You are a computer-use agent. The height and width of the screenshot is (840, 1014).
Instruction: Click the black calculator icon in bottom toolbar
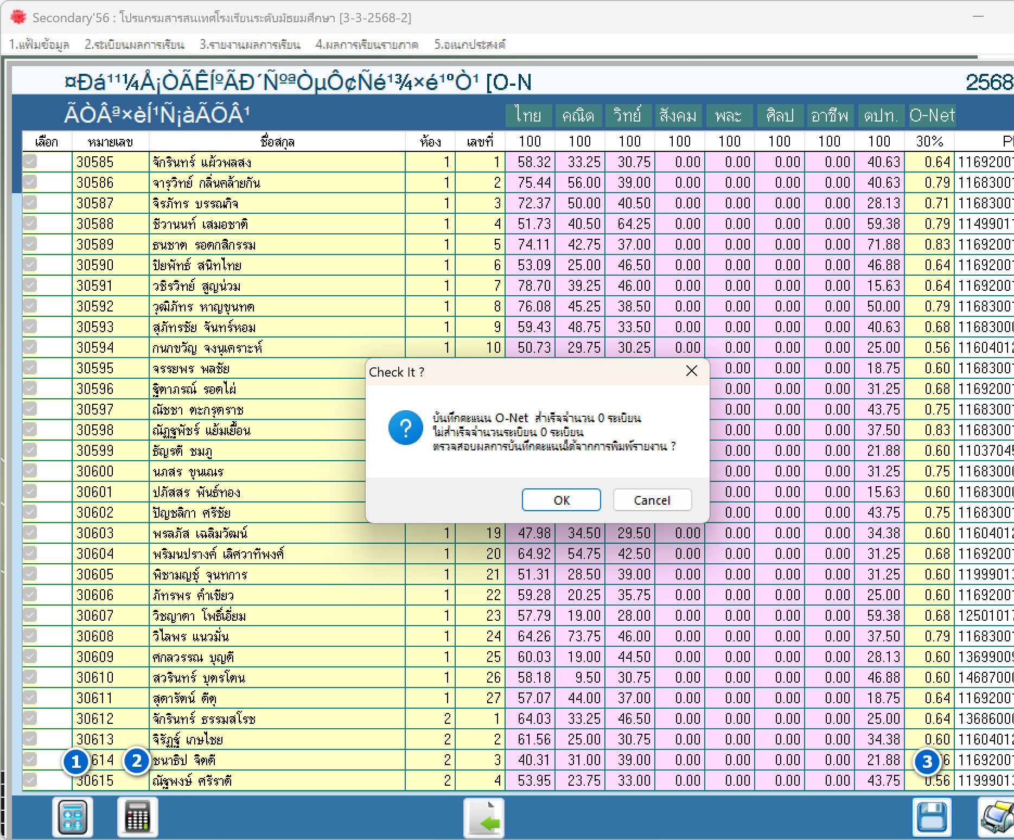(x=137, y=817)
